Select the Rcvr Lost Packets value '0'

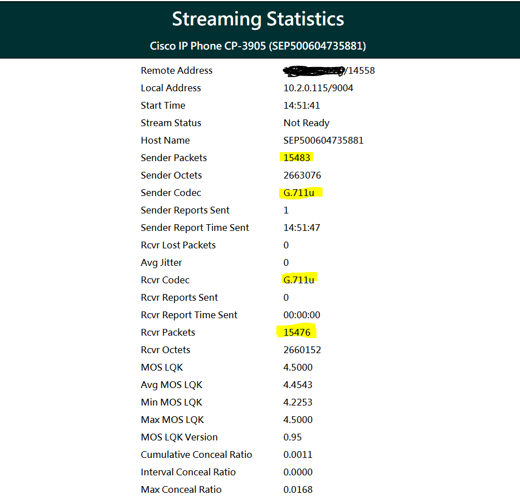coord(286,246)
